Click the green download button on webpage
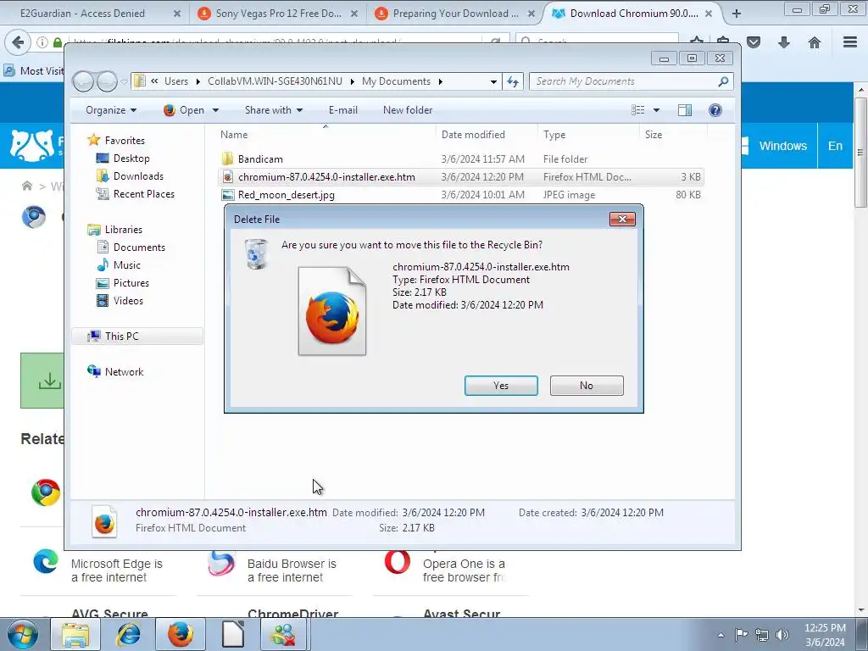This screenshot has width=868, height=651. click(x=42, y=381)
